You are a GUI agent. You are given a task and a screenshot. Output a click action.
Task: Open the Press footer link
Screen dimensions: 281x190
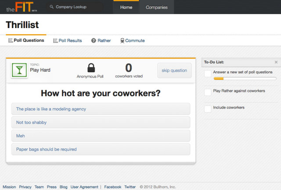click(52, 187)
